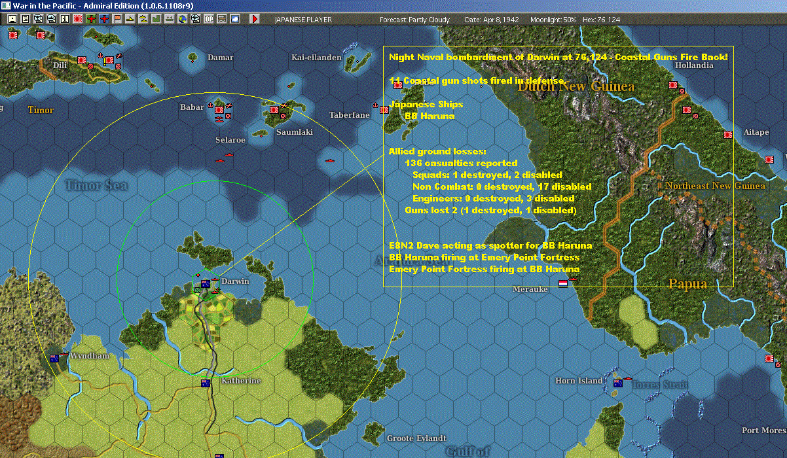Click 'Forecast: Partly Cloudy' in status bar
The height and width of the screenshot is (458, 787).
point(414,20)
